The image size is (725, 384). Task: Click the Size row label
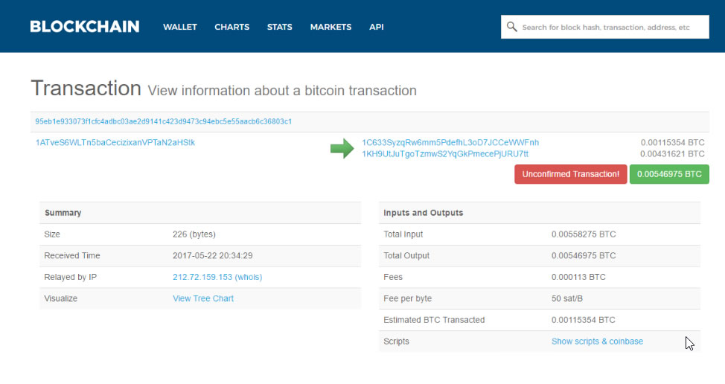pyautogui.click(x=52, y=234)
